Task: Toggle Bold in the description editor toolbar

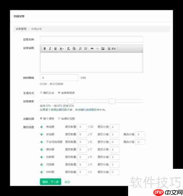Action: point(45,48)
